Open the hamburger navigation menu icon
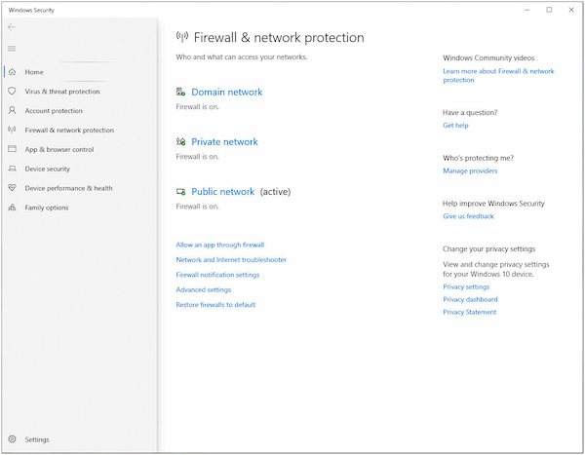 [12, 49]
